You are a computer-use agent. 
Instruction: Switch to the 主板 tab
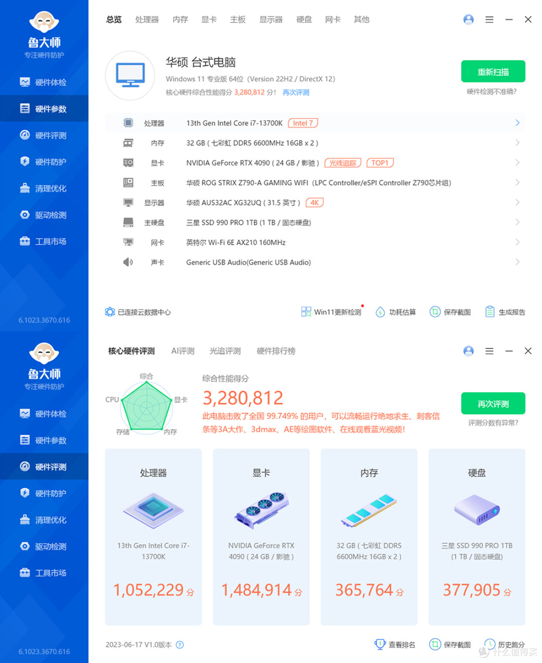point(238,20)
